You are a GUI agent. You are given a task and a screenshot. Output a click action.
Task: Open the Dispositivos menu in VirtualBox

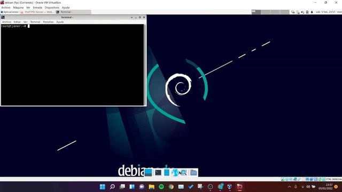pyautogui.click(x=52, y=7)
